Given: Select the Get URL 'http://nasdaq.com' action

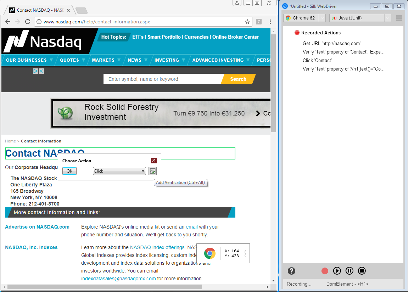Looking at the screenshot, I should tap(331, 44).
